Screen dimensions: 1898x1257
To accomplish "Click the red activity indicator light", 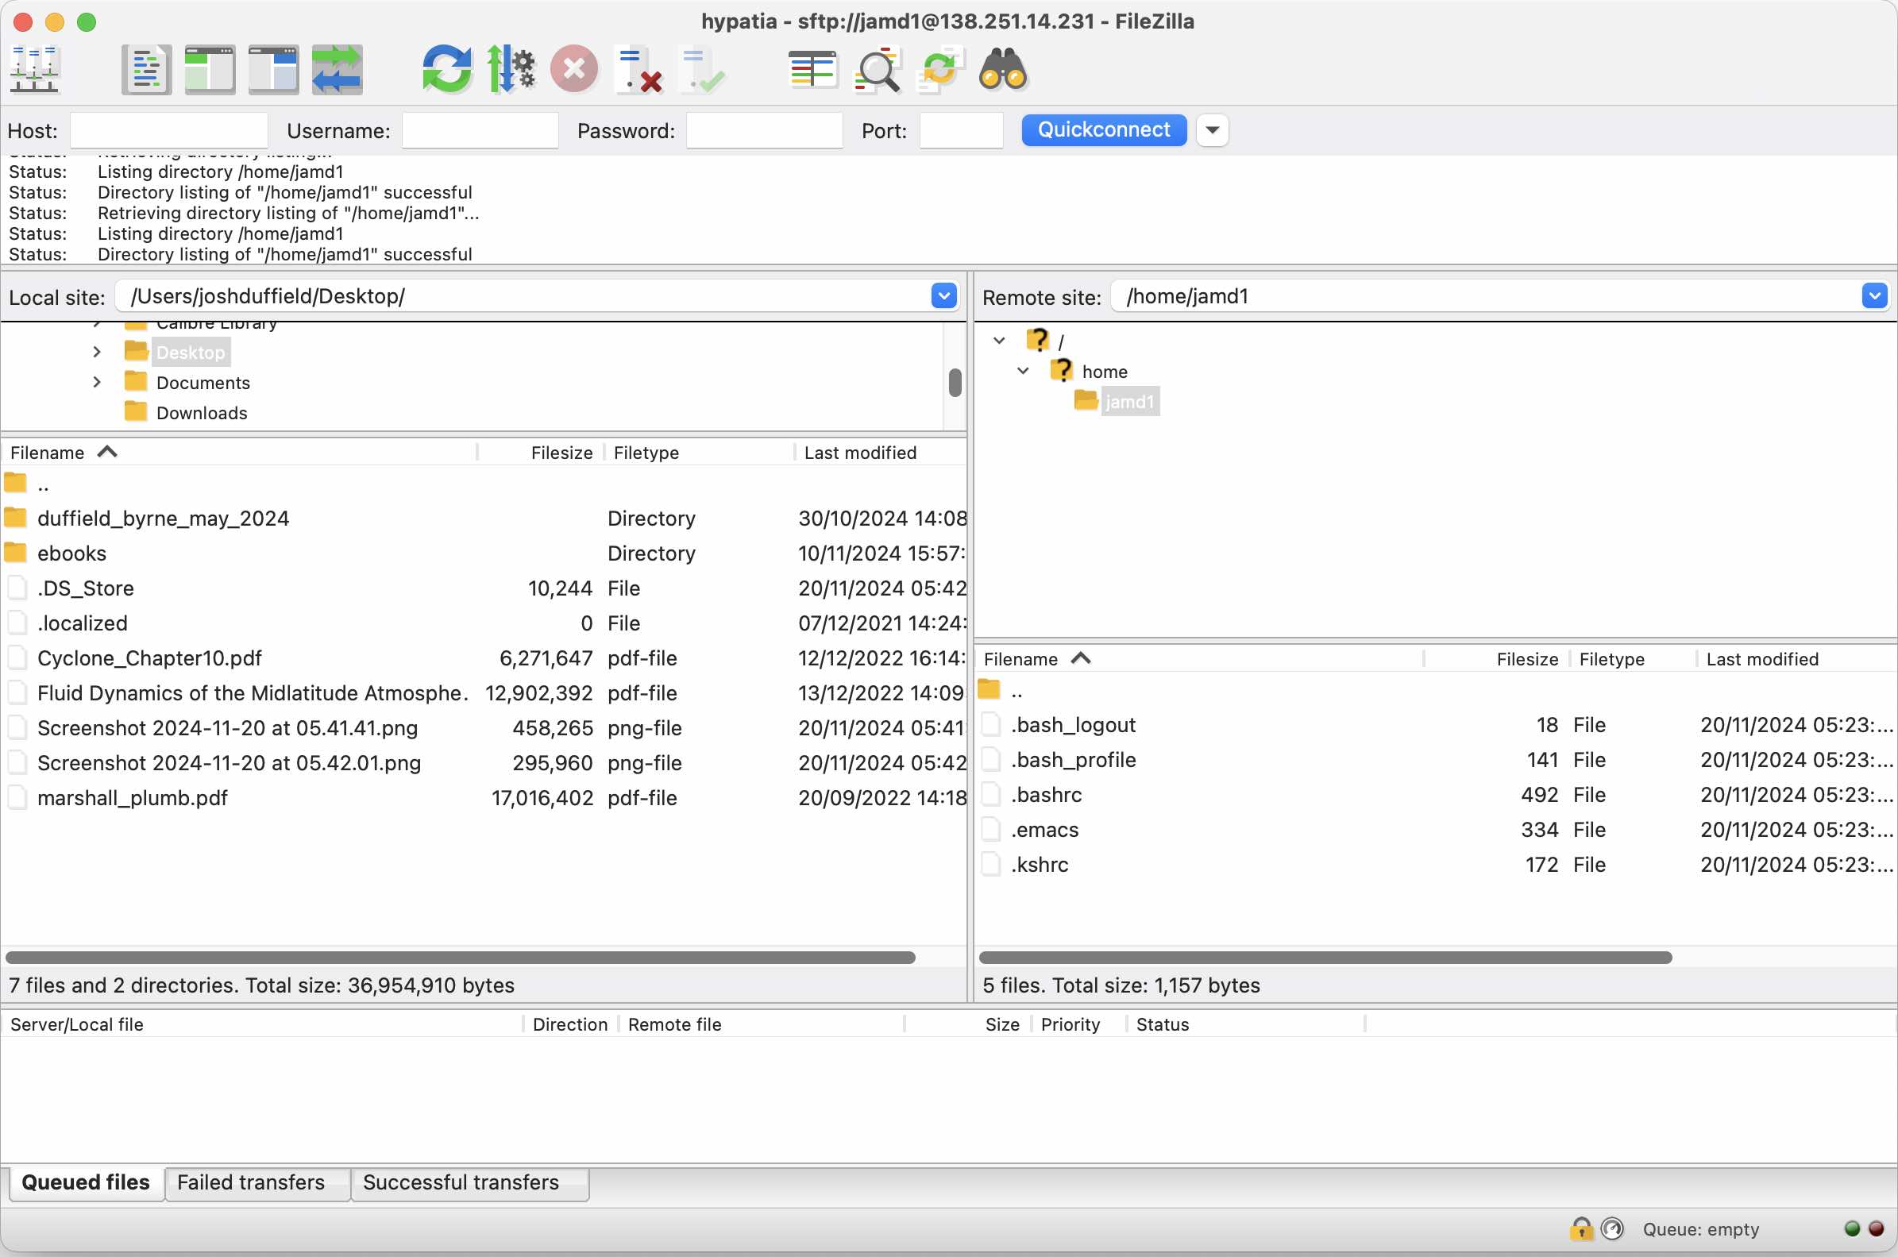I will pos(1876,1228).
